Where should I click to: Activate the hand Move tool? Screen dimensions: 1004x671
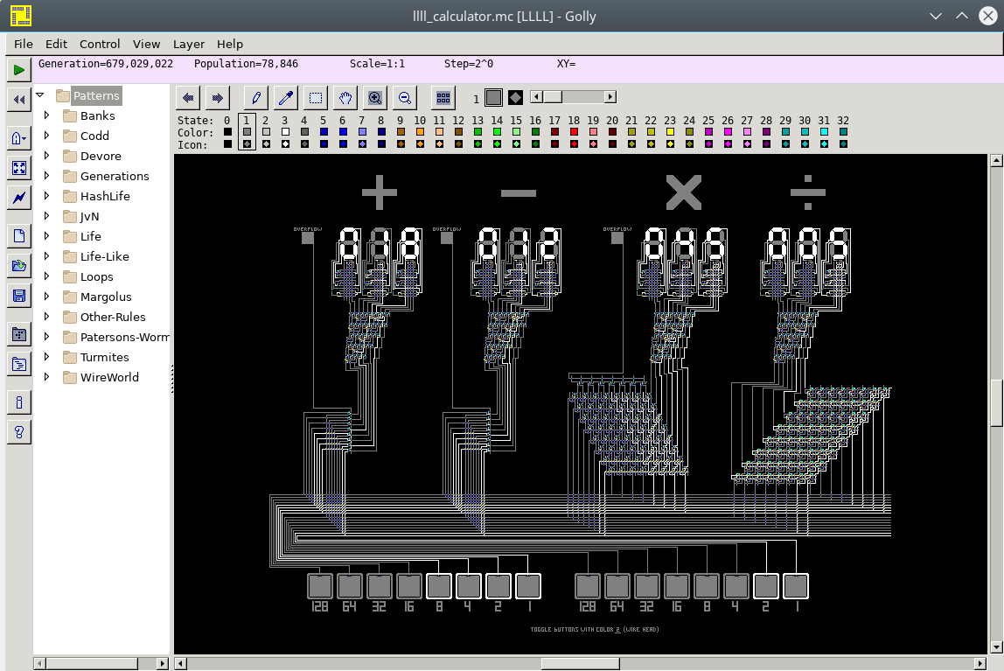click(x=345, y=98)
